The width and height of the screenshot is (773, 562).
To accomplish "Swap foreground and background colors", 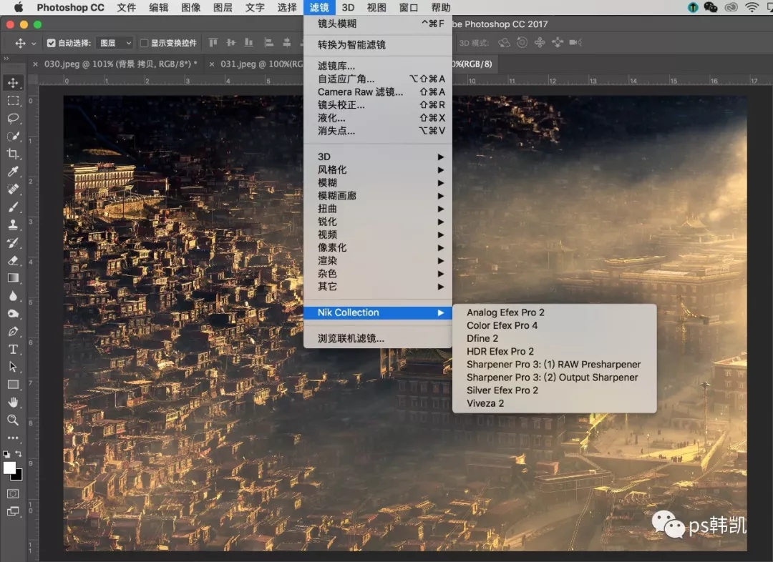I will click(x=18, y=453).
